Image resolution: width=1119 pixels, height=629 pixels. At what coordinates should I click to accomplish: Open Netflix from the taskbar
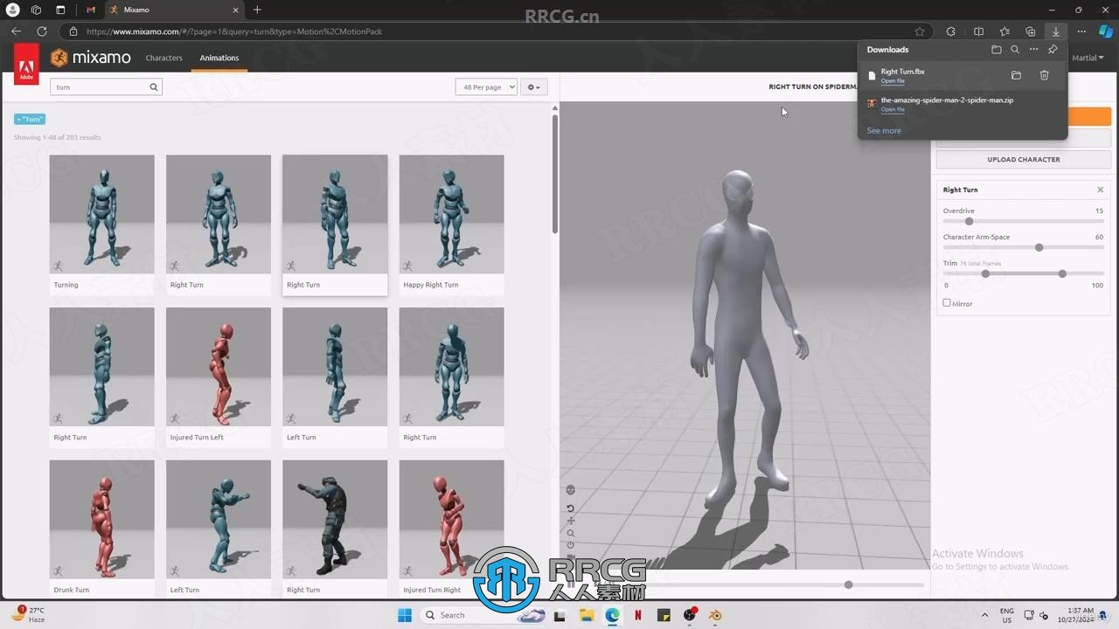[638, 615]
